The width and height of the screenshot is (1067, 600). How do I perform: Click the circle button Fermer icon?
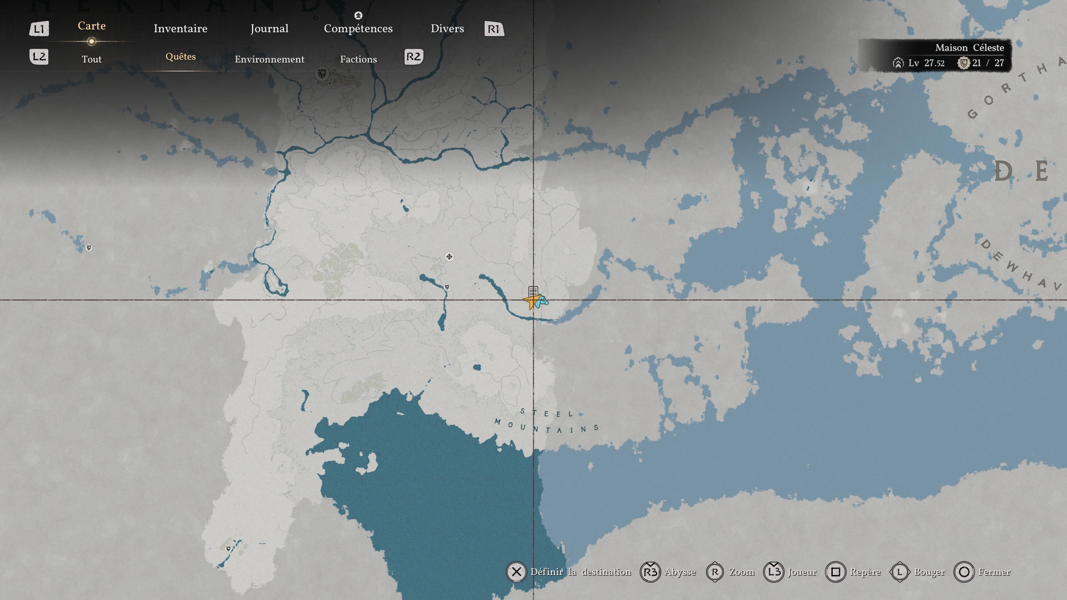pos(964,572)
